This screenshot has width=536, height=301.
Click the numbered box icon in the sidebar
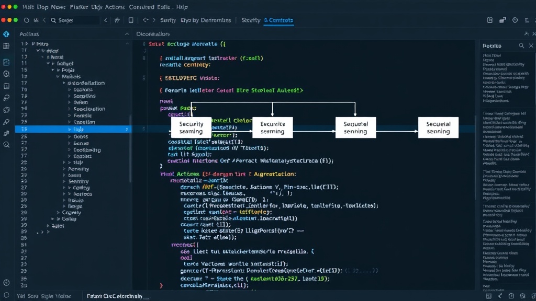tap(6, 86)
